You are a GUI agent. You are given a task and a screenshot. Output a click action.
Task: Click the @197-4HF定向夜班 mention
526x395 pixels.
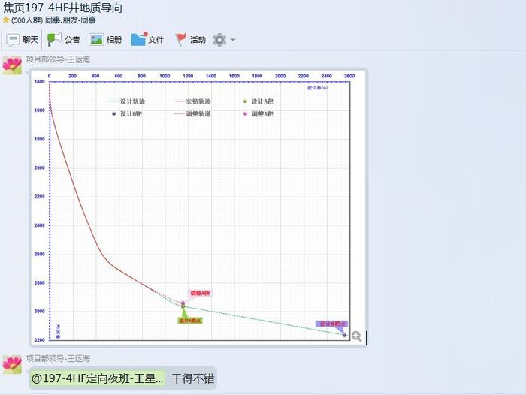click(97, 378)
